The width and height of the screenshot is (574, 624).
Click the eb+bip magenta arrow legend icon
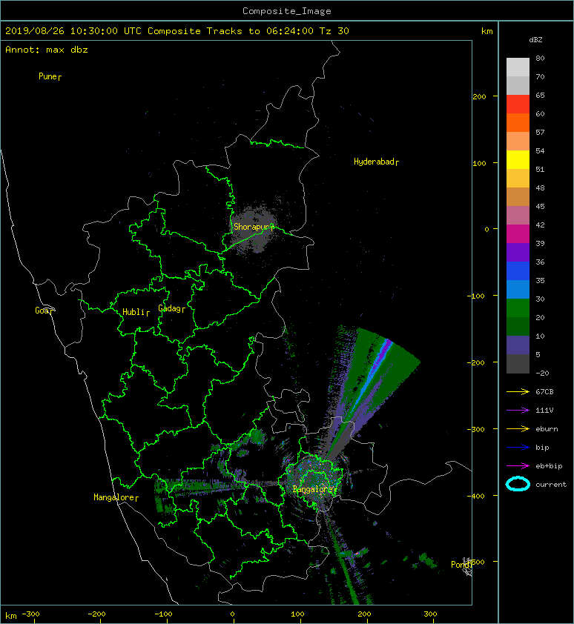(518, 466)
